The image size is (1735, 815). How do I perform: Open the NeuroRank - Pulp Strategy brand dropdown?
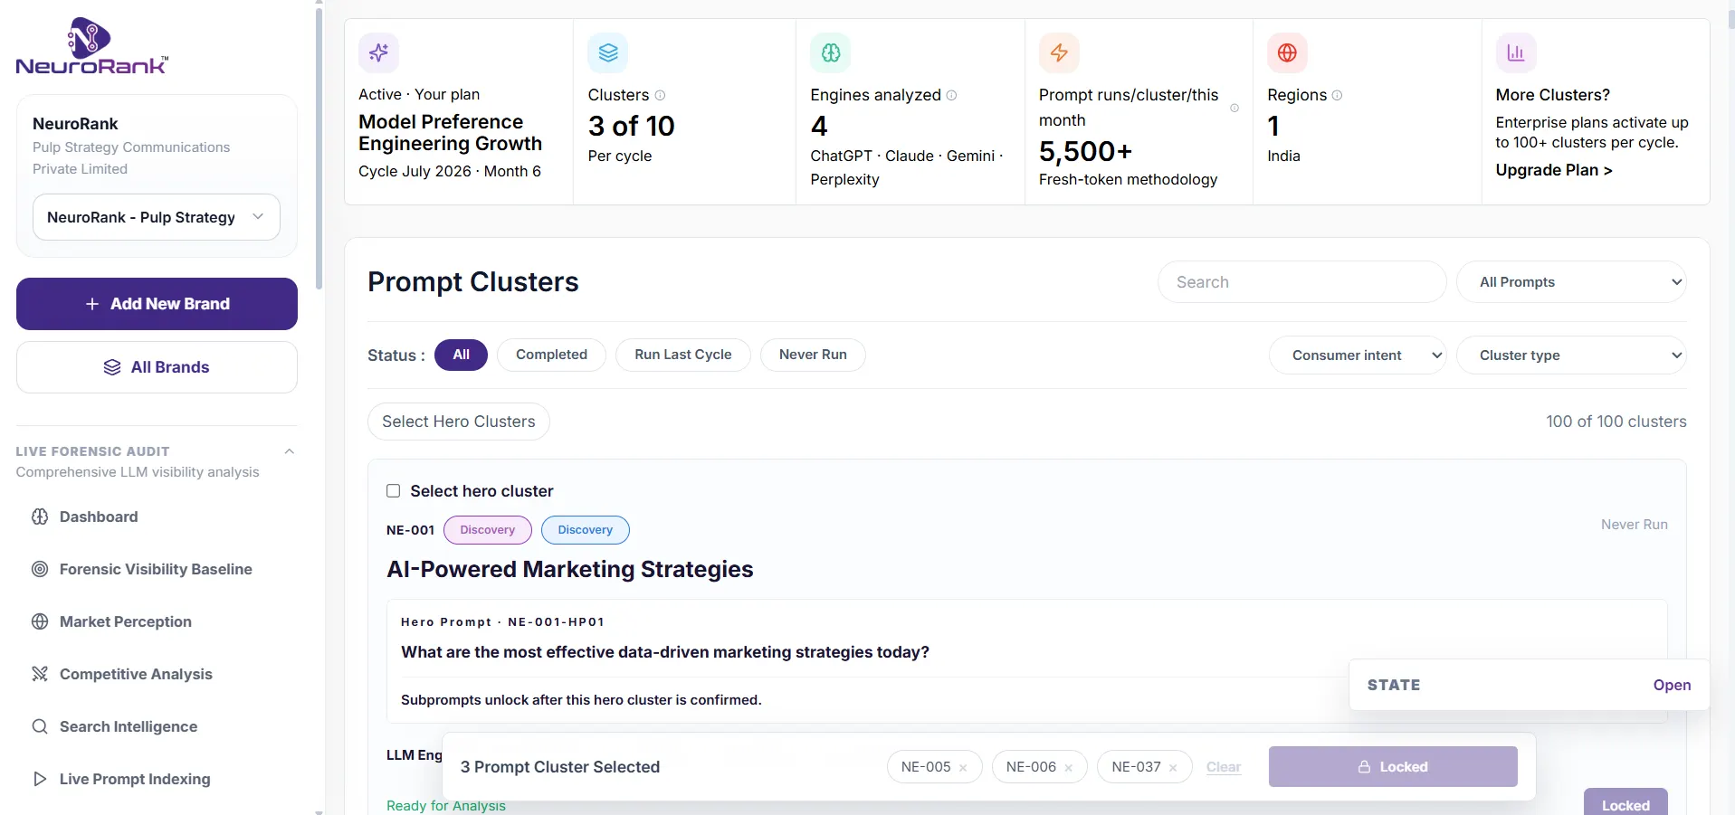point(157,217)
